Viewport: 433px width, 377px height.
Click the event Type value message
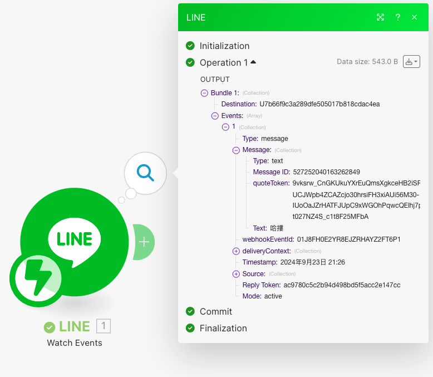[x=274, y=139]
